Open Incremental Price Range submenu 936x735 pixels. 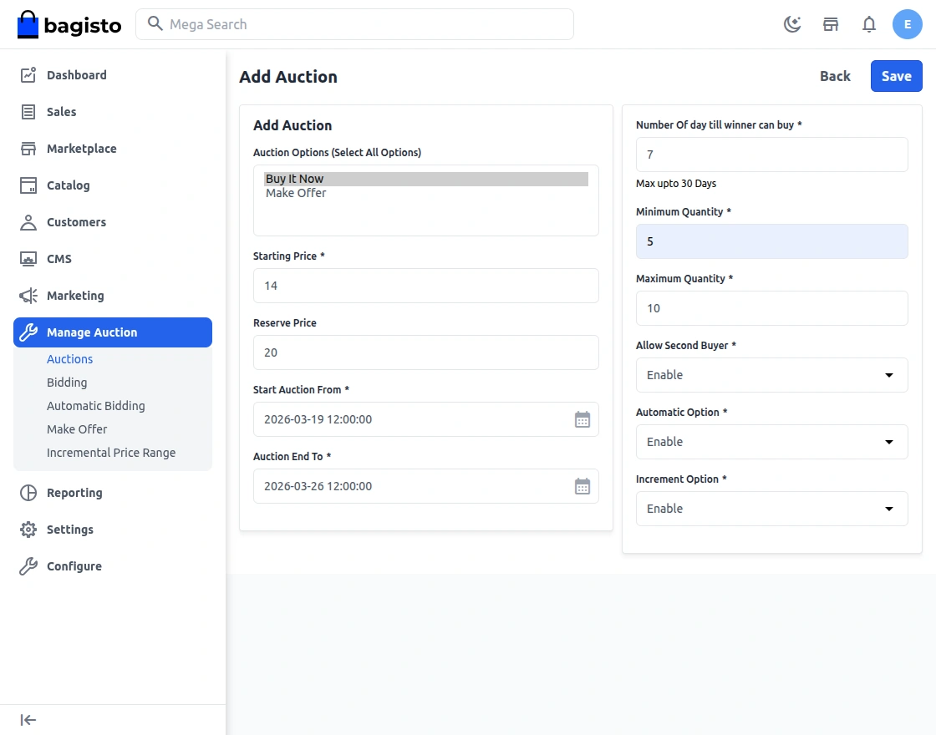click(111, 453)
